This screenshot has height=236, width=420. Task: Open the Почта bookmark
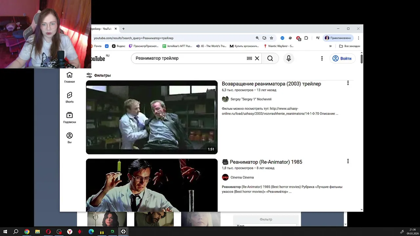96,46
